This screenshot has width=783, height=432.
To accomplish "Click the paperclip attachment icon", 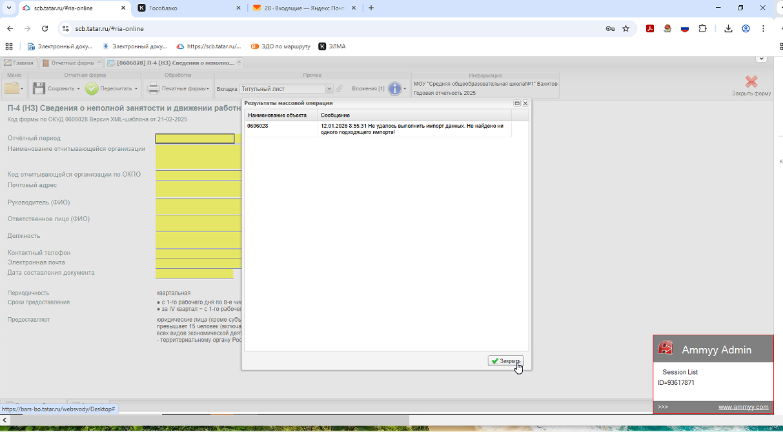I will pyautogui.click(x=339, y=88).
